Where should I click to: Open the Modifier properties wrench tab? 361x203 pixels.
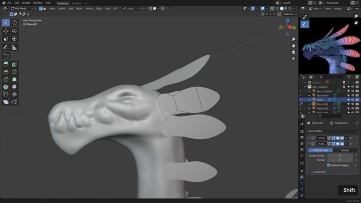coord(302,177)
